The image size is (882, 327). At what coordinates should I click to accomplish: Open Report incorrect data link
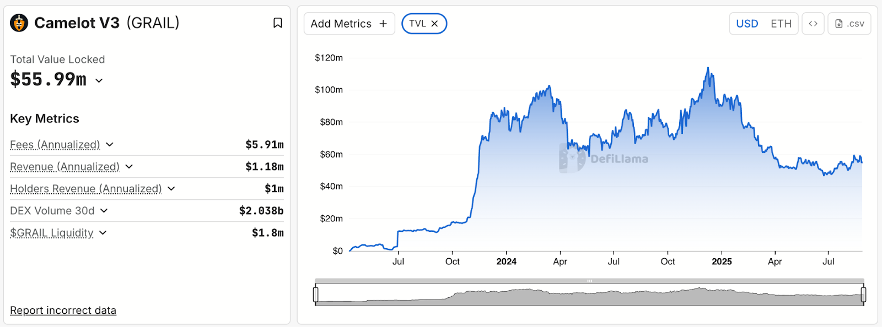pyautogui.click(x=63, y=310)
